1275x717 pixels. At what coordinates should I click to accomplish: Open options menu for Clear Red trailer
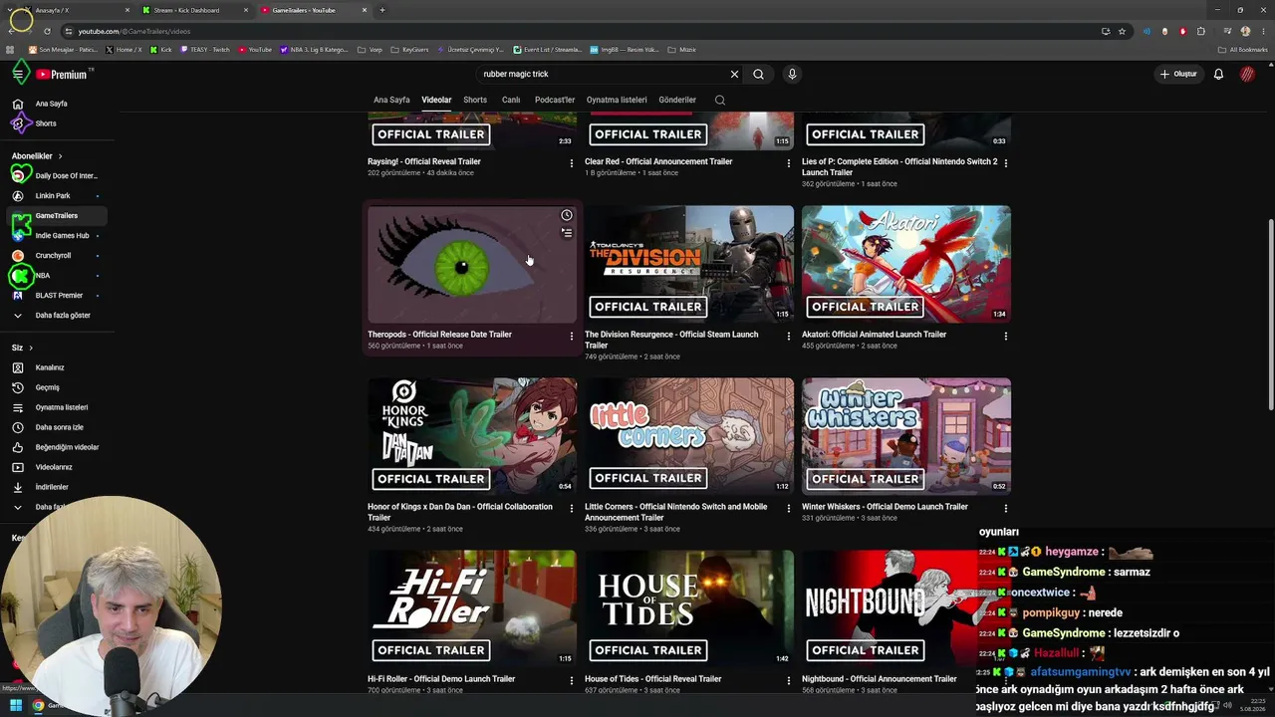click(788, 162)
